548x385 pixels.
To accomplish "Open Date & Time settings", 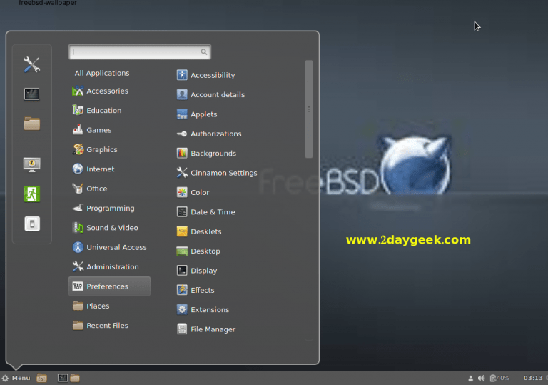I will point(205,212).
